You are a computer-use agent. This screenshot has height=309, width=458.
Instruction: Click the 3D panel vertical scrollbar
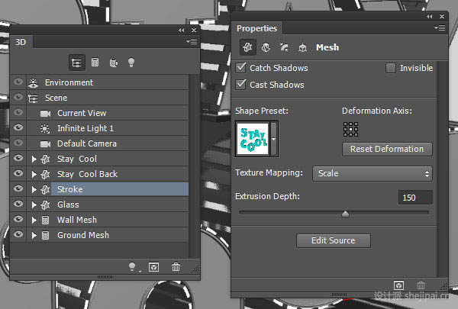pos(192,166)
